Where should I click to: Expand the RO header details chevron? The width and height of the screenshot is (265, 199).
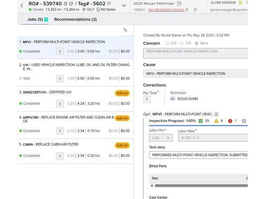click(124, 6)
